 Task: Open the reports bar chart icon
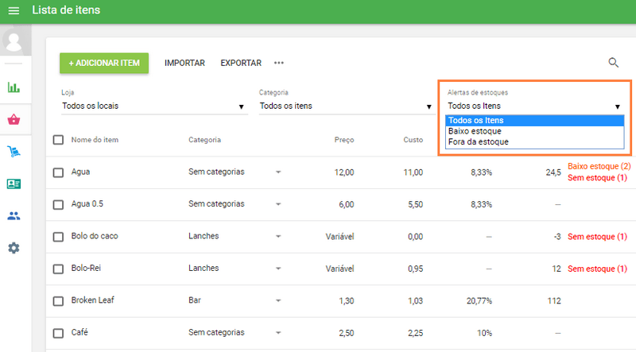(14, 87)
